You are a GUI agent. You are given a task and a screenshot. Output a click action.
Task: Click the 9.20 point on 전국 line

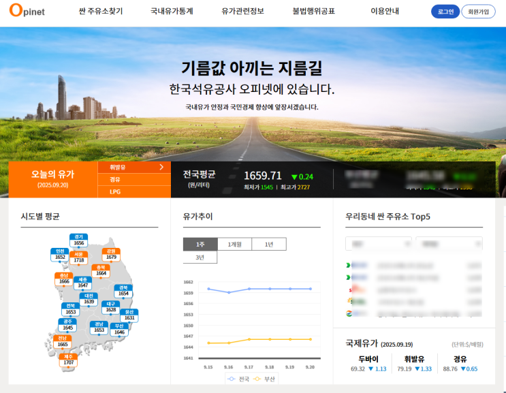pos(311,289)
